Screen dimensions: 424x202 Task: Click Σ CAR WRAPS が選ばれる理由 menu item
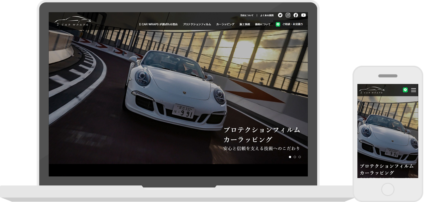pyautogui.click(x=158, y=24)
